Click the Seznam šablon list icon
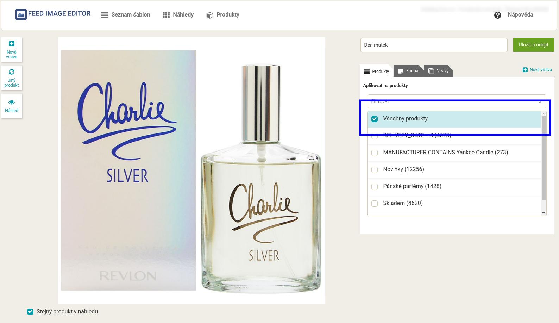This screenshot has width=559, height=323. 105,15
